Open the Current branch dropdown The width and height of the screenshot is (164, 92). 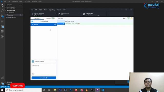(69, 14)
